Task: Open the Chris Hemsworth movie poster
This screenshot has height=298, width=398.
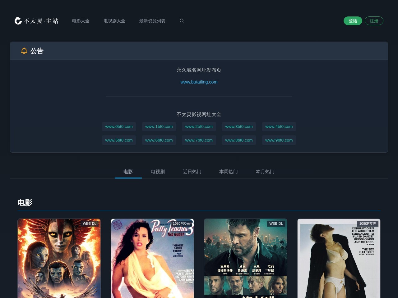Action: 246,258
